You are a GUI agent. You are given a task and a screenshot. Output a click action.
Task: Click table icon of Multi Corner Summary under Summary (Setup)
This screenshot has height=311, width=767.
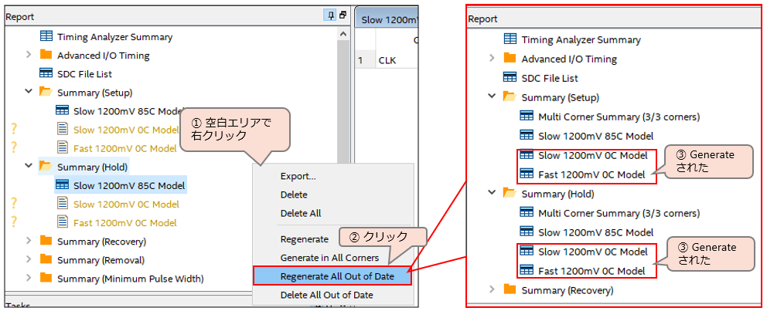point(527,117)
